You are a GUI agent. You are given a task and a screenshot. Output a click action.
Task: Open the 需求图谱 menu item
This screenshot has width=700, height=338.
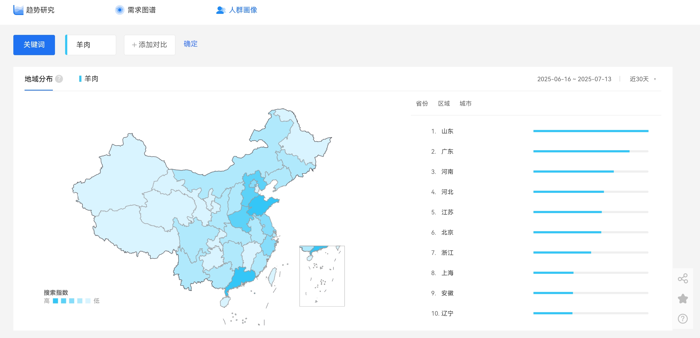[x=141, y=10]
